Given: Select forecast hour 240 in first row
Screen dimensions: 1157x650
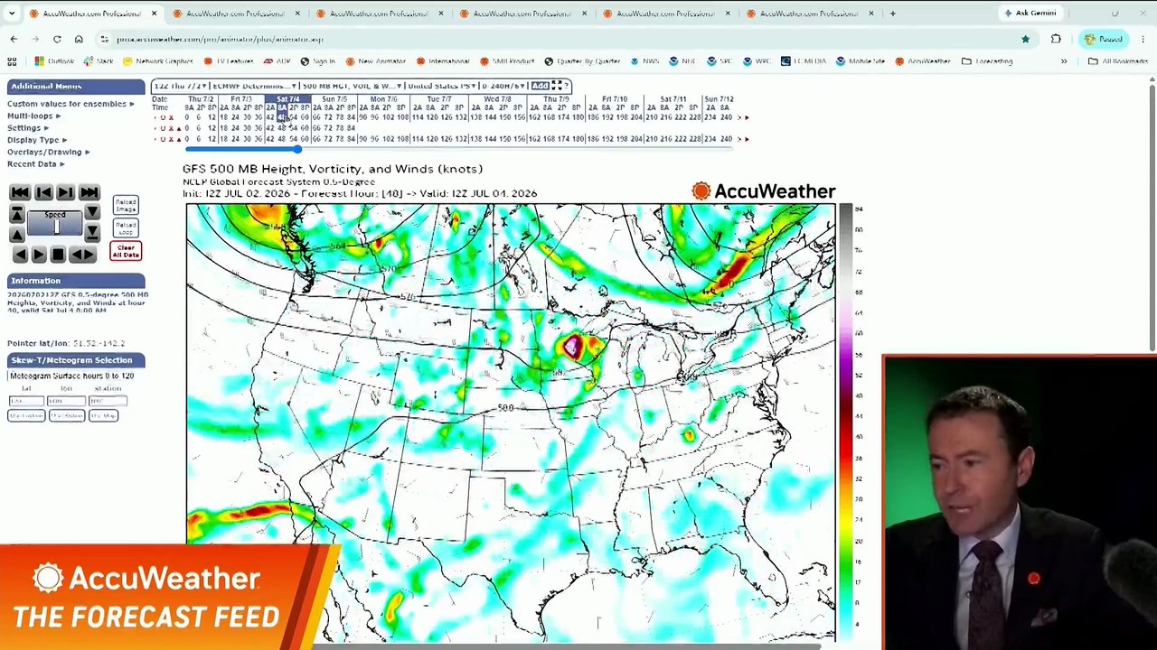Looking at the screenshot, I should (x=725, y=117).
